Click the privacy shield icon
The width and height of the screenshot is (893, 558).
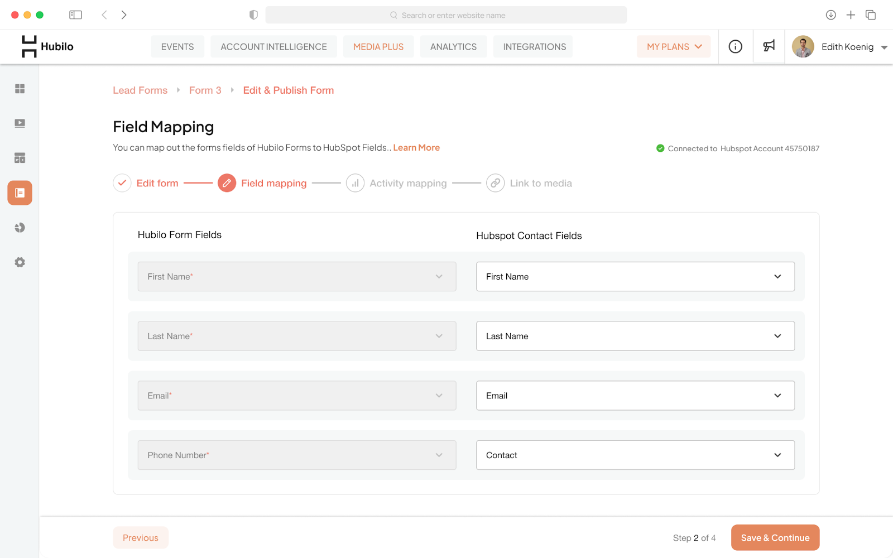coord(253,15)
